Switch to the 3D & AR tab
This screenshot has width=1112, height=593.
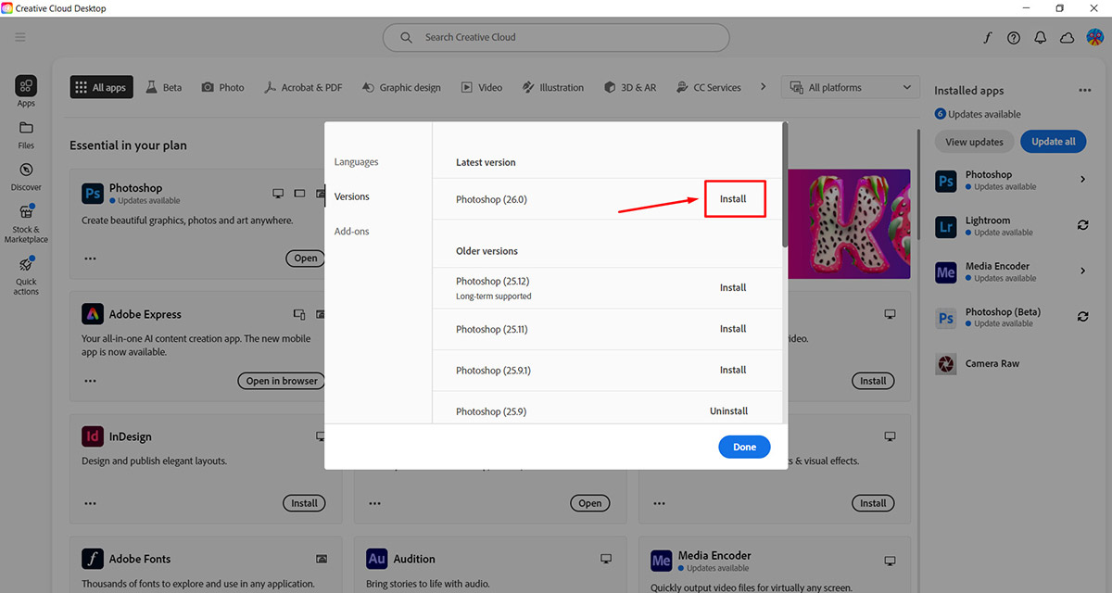click(630, 88)
